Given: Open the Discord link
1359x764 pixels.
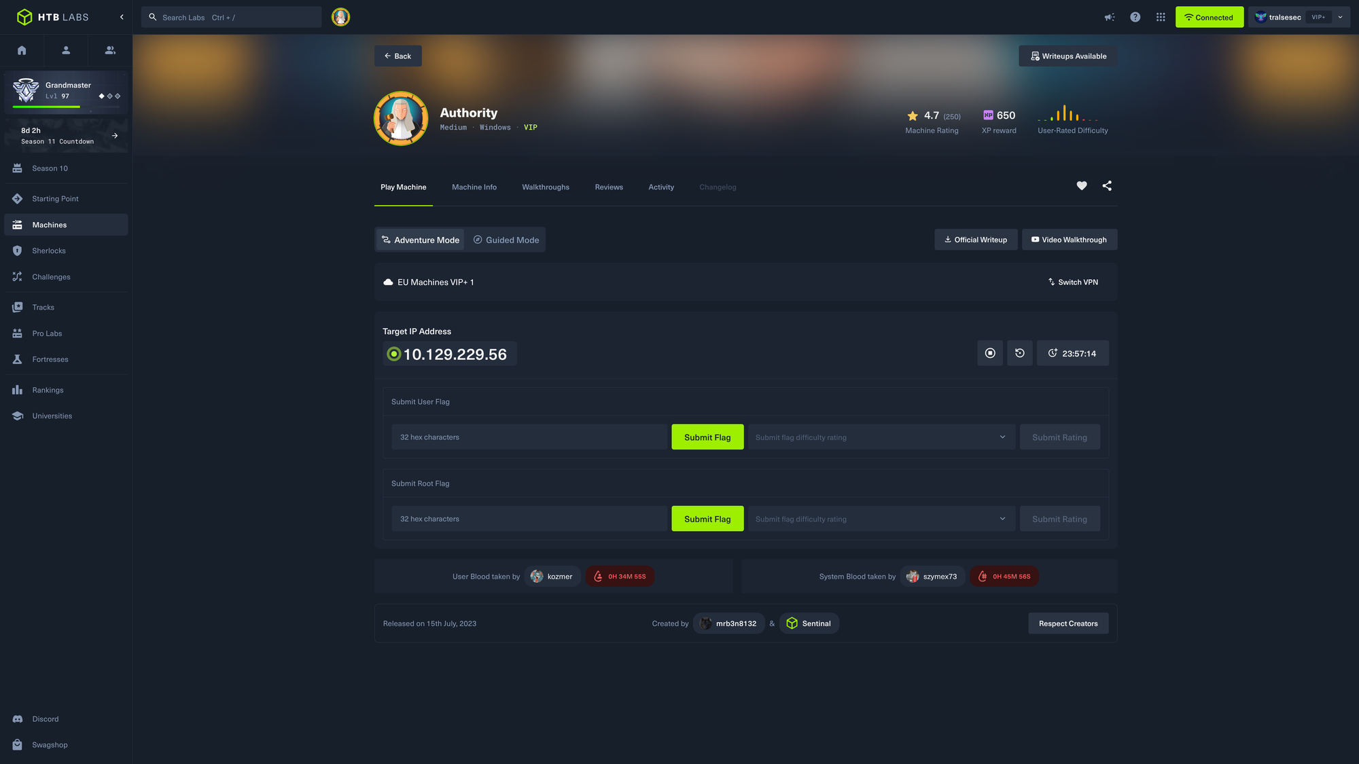Looking at the screenshot, I should pyautogui.click(x=66, y=719).
